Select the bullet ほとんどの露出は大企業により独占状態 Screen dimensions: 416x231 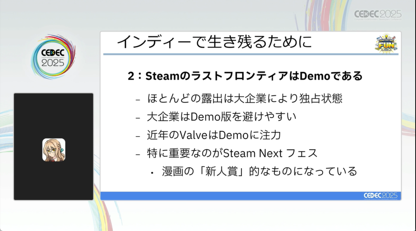(244, 98)
